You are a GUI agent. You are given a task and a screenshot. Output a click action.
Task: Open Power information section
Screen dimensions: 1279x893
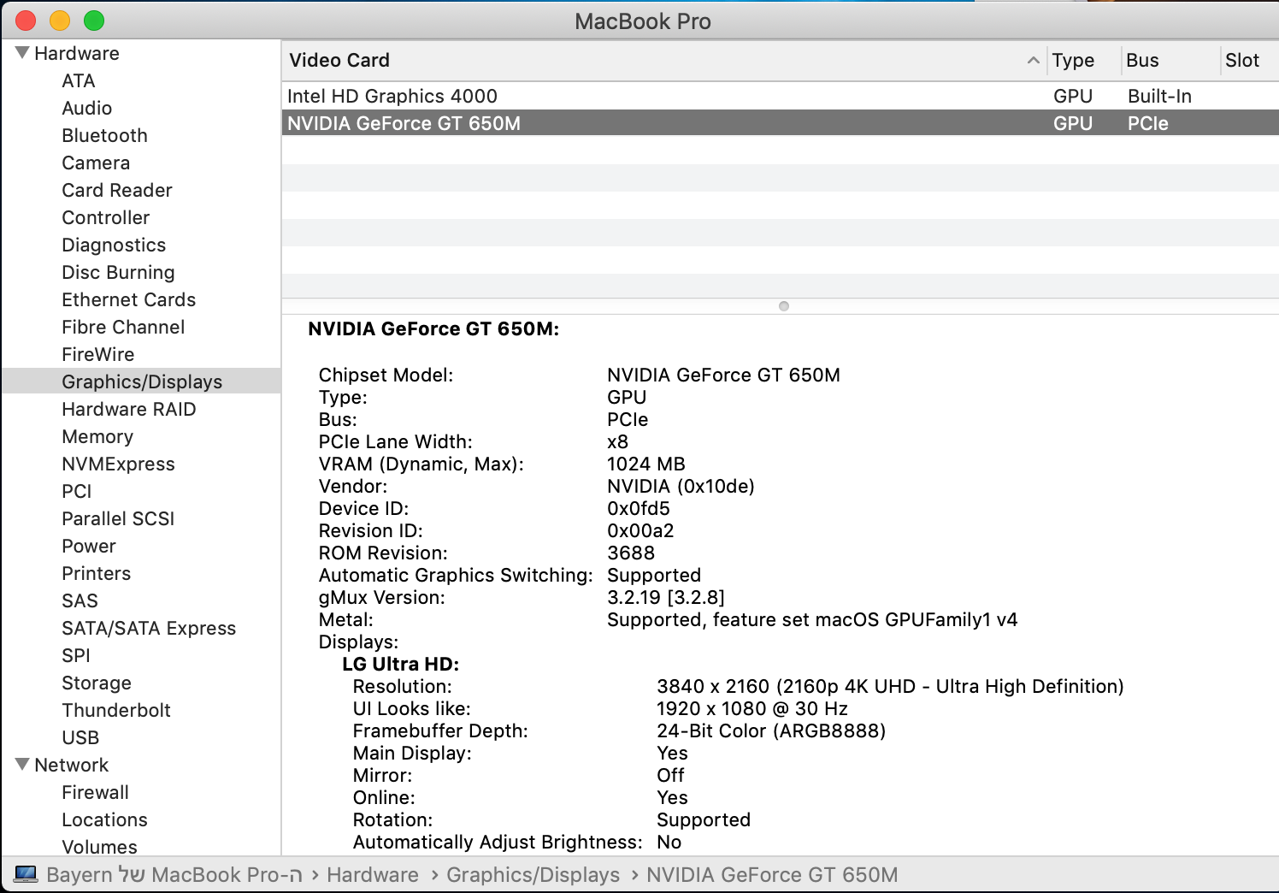pos(88,546)
